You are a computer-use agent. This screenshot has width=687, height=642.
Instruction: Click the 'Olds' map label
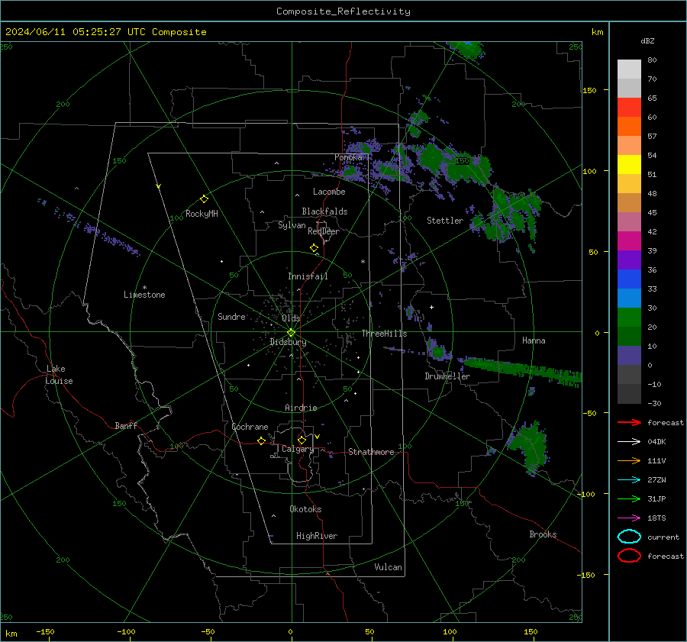point(291,318)
